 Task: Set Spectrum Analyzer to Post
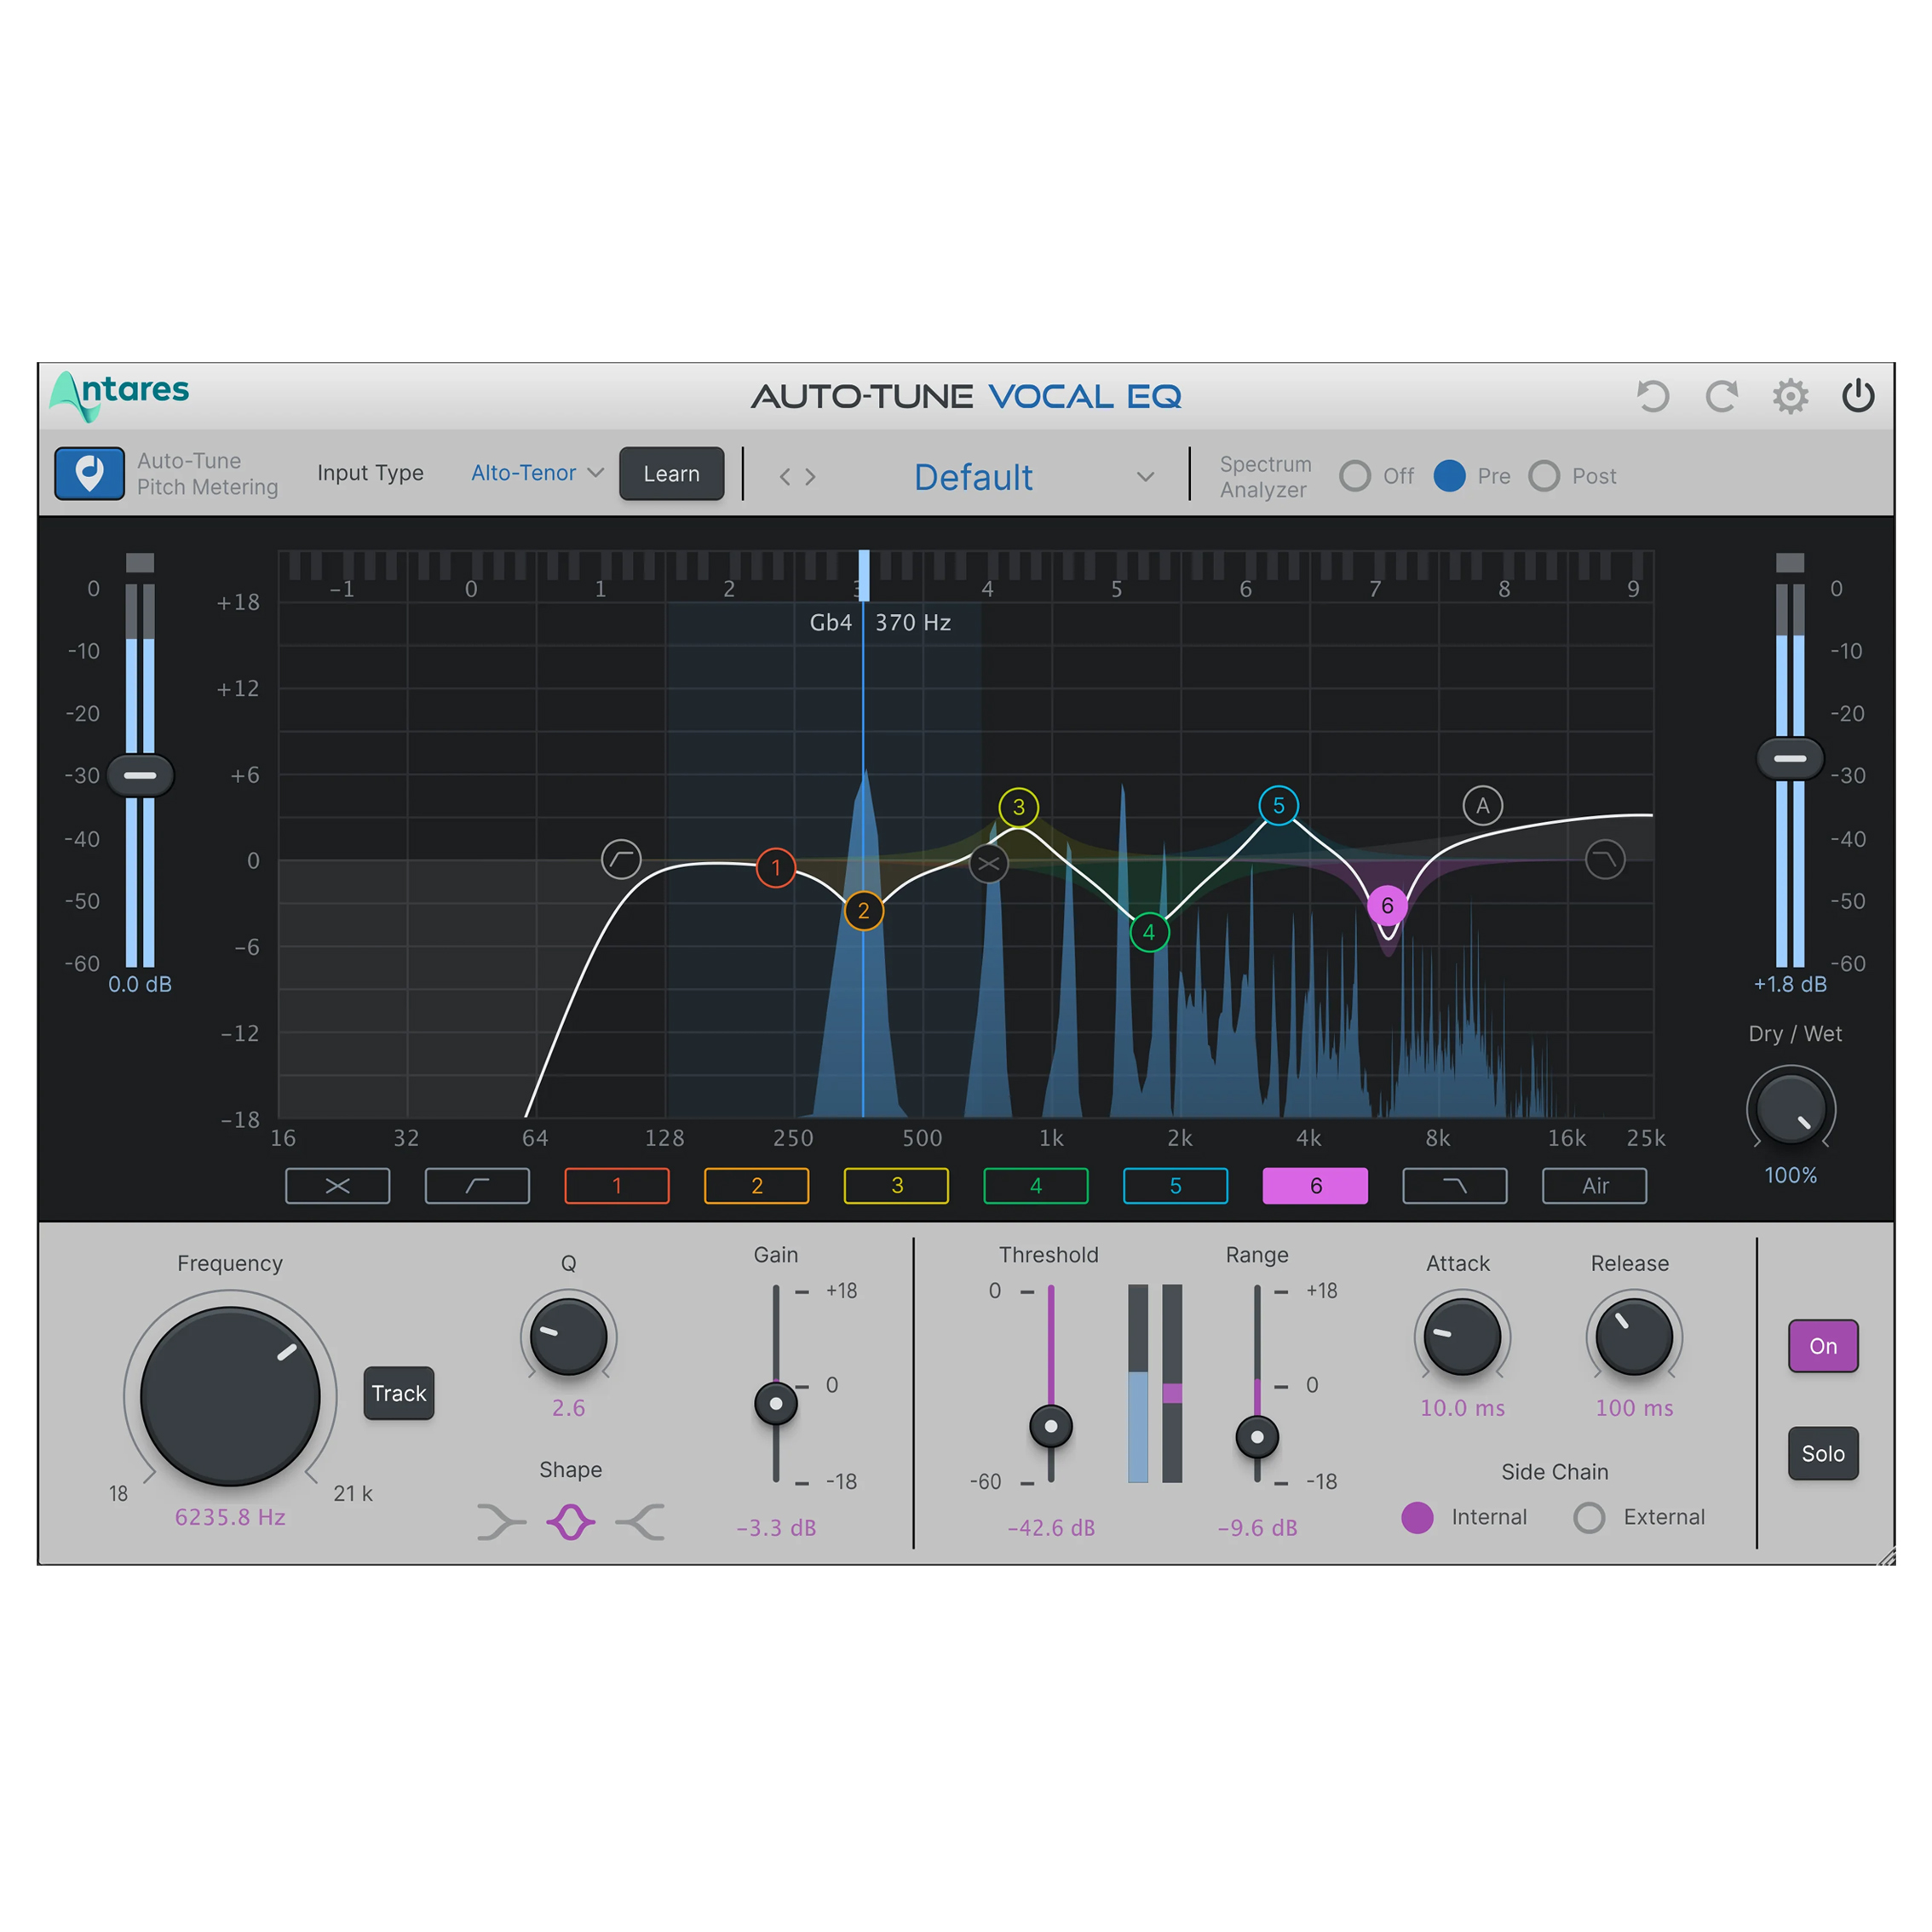point(1544,476)
